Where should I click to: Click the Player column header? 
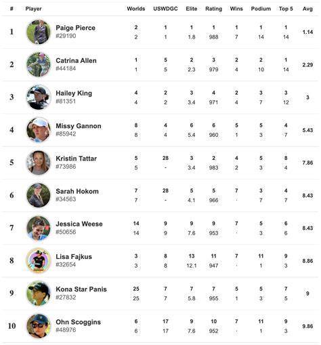pyautogui.click(x=33, y=9)
